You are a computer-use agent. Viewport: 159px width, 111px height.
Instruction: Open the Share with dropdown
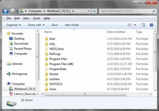pos(36,25)
